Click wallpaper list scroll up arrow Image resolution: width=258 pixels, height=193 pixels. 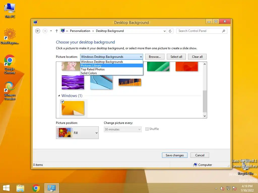point(205,64)
